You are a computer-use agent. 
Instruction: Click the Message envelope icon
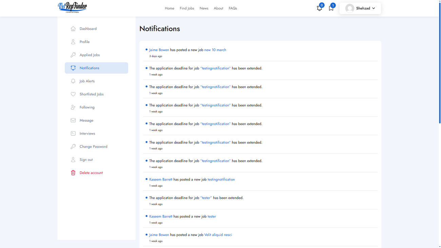tap(73, 120)
